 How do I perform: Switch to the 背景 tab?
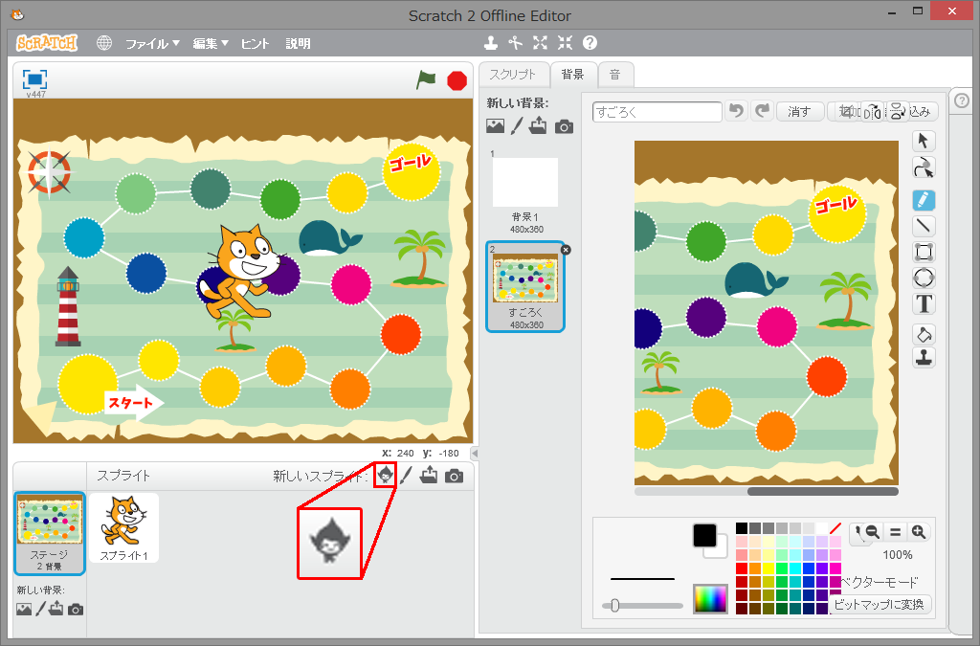572,75
